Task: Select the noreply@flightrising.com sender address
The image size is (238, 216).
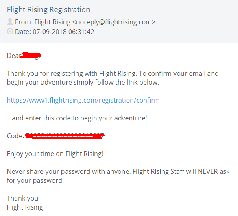Action: [114, 22]
